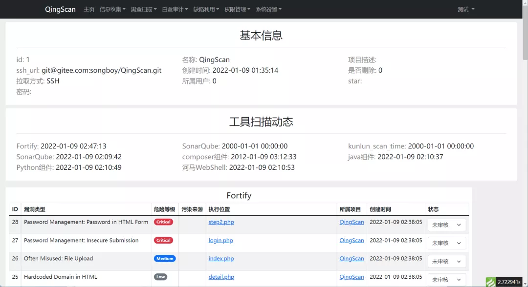
Task: Click the Medium severity badge for File Upload
Action: coord(164,258)
